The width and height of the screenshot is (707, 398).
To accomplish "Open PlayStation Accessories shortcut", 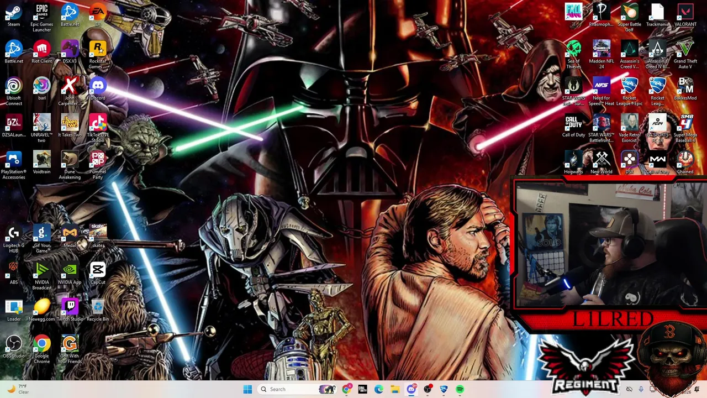I will tap(14, 166).
